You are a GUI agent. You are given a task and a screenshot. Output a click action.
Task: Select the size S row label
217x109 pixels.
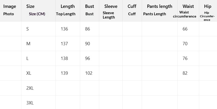point(27,29)
